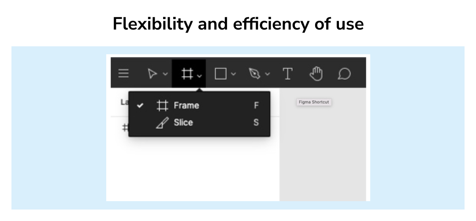Select the Comment tool
This screenshot has height=221, width=476.
[x=344, y=74]
